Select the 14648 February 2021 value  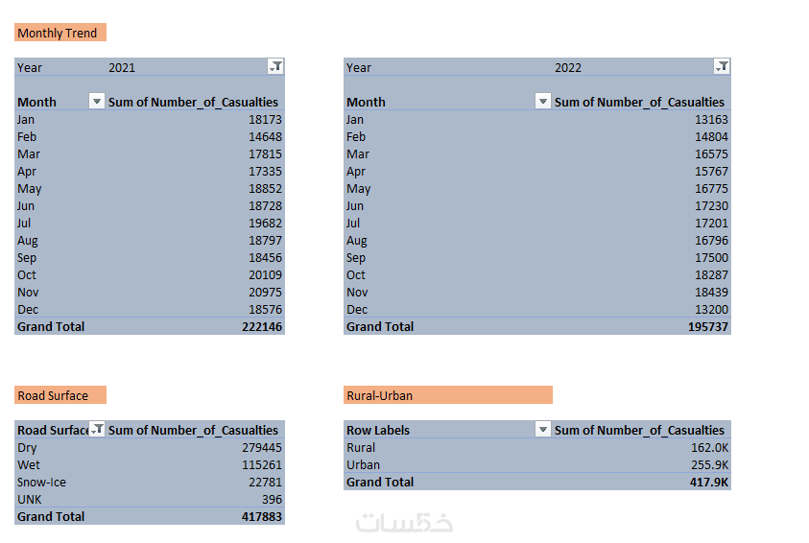265,136
